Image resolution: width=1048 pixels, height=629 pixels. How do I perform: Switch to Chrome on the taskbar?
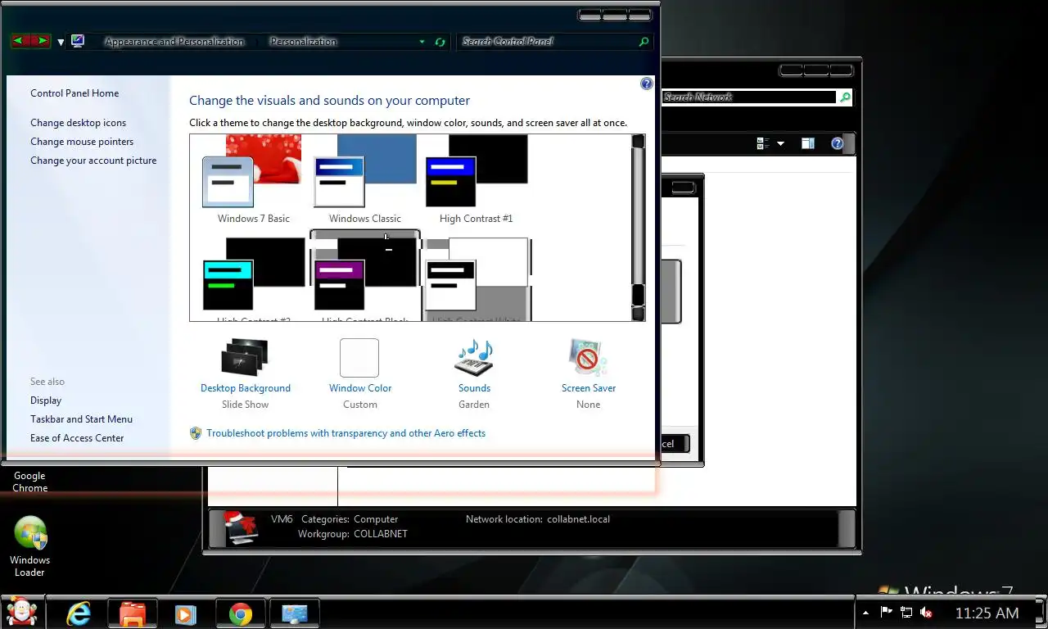point(240,613)
